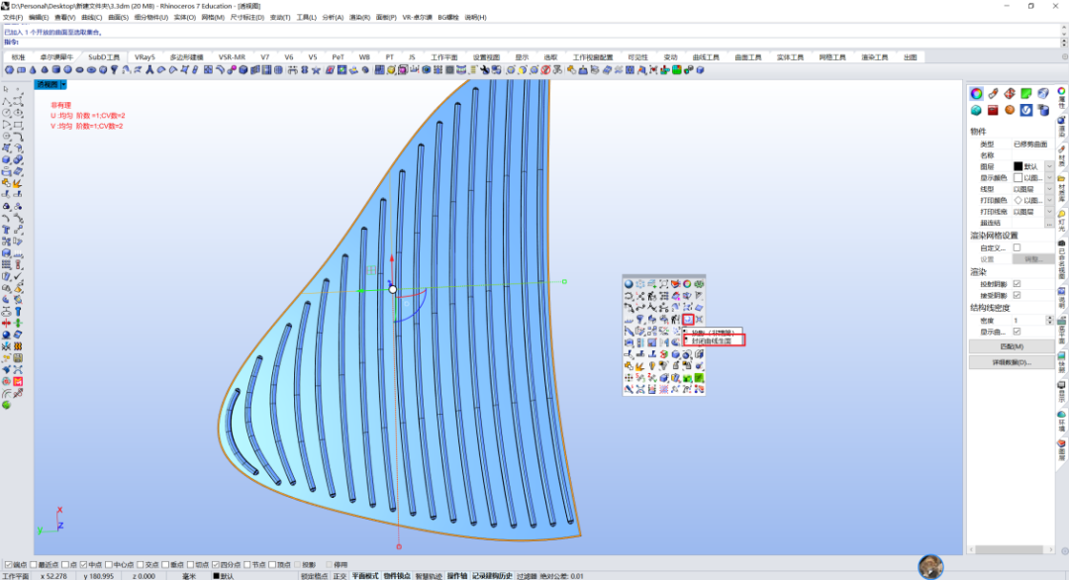Click the wrench icon in top toolbar

[x=485, y=70]
